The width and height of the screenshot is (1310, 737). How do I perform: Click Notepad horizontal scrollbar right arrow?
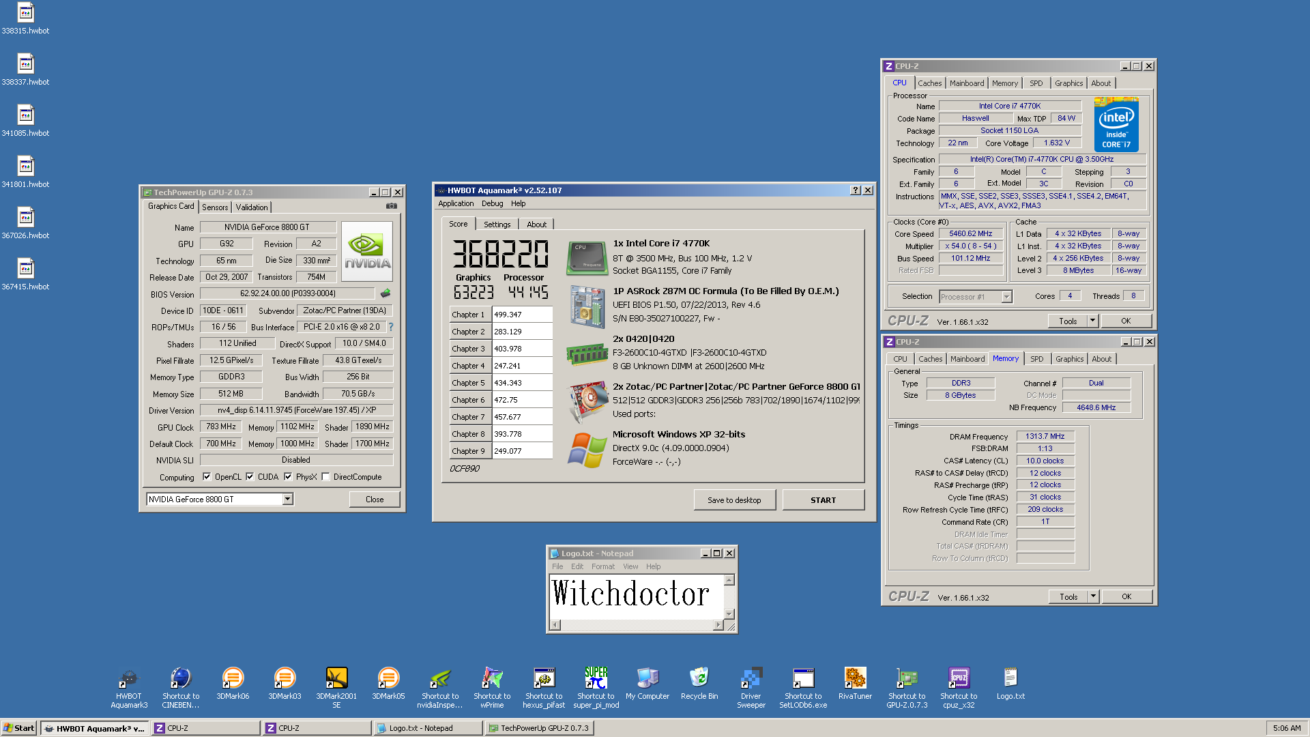coord(718,624)
